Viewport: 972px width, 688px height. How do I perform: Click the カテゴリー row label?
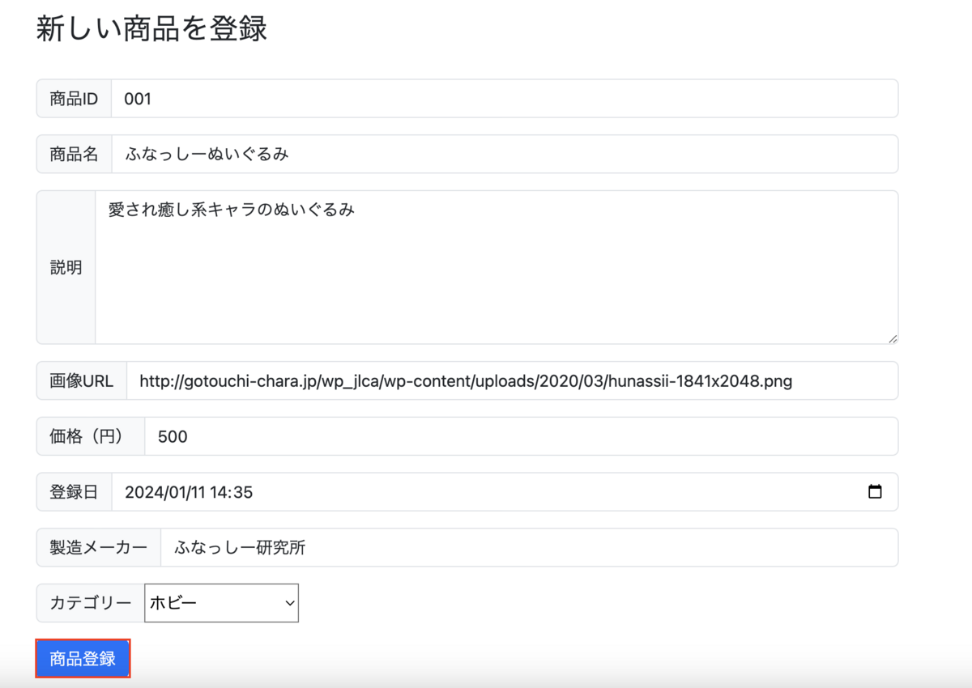pyautogui.click(x=89, y=602)
